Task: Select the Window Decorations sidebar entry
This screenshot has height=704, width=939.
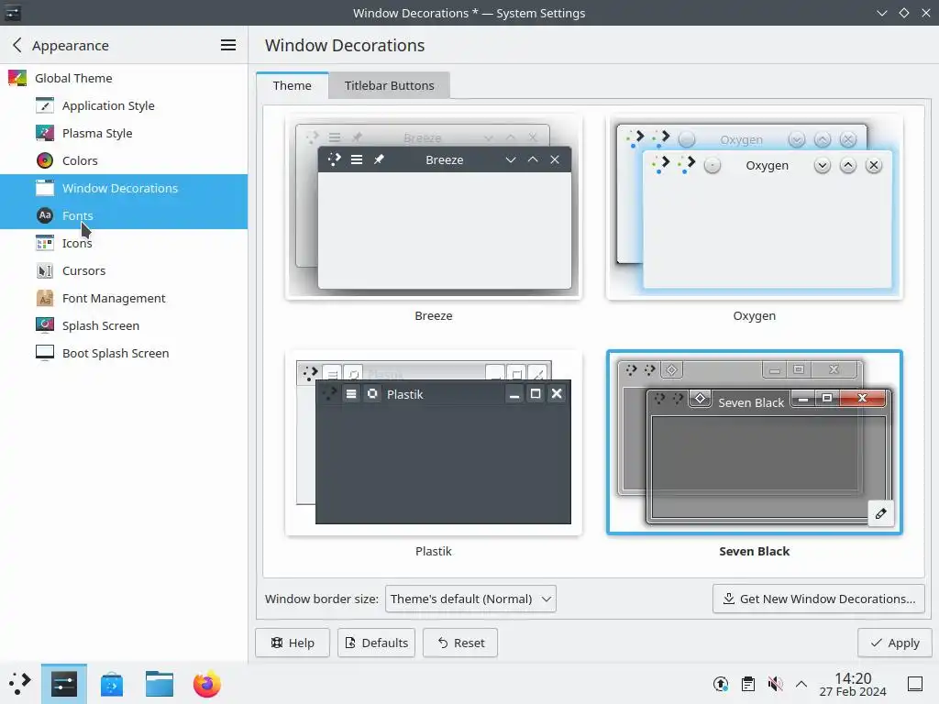Action: (124, 188)
